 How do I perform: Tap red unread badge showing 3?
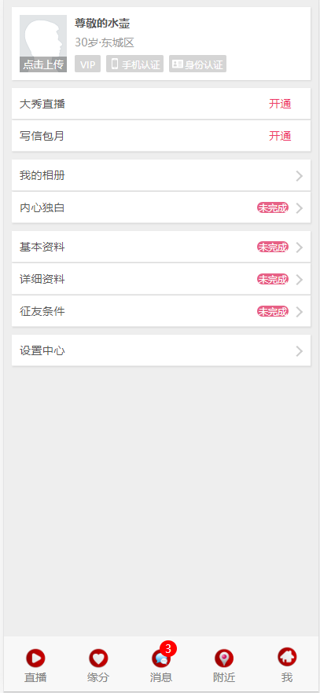tap(168, 648)
